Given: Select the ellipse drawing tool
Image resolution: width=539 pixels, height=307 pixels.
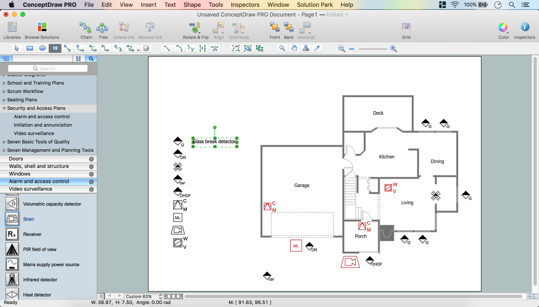Looking at the screenshot, I should point(42,48).
